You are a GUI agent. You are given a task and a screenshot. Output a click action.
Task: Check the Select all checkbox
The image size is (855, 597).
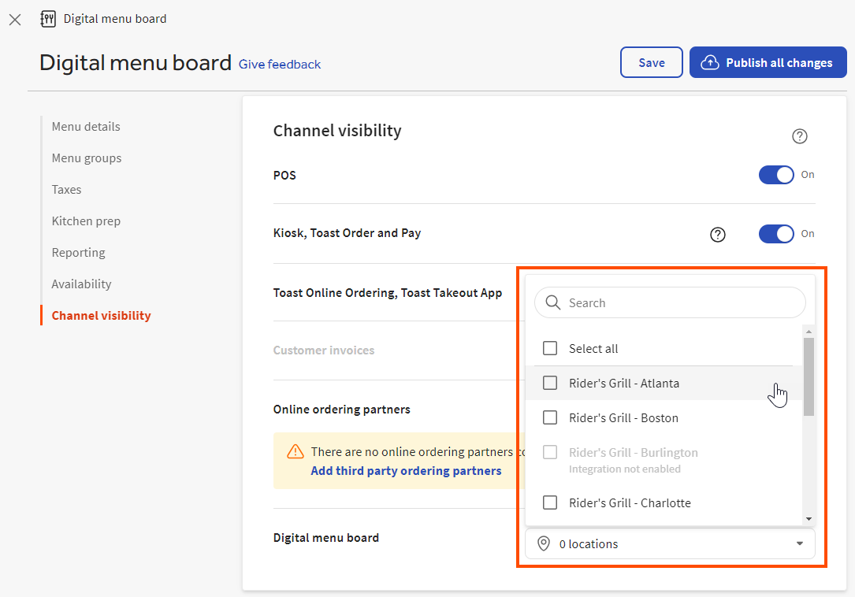pos(550,349)
